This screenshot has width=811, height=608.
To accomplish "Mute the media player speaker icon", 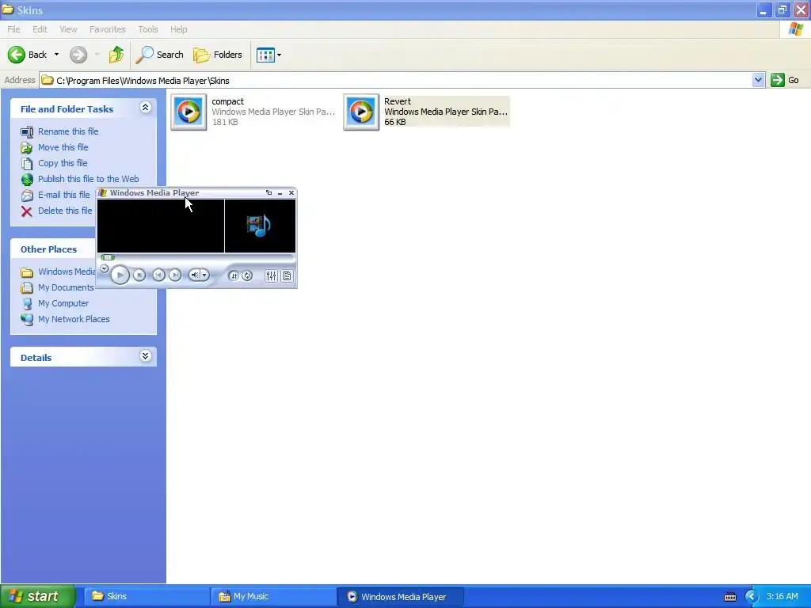I will click(x=195, y=275).
